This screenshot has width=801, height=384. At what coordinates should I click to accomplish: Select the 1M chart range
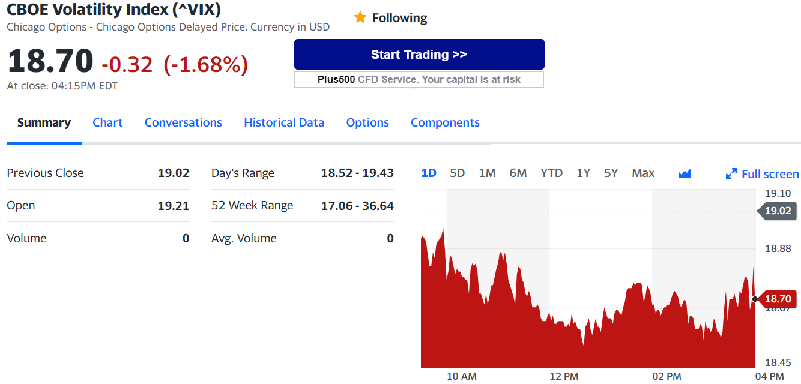(x=487, y=173)
